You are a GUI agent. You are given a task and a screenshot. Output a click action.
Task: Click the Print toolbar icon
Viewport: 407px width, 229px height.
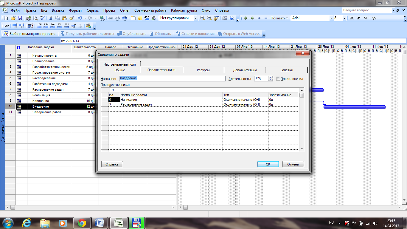29,18
